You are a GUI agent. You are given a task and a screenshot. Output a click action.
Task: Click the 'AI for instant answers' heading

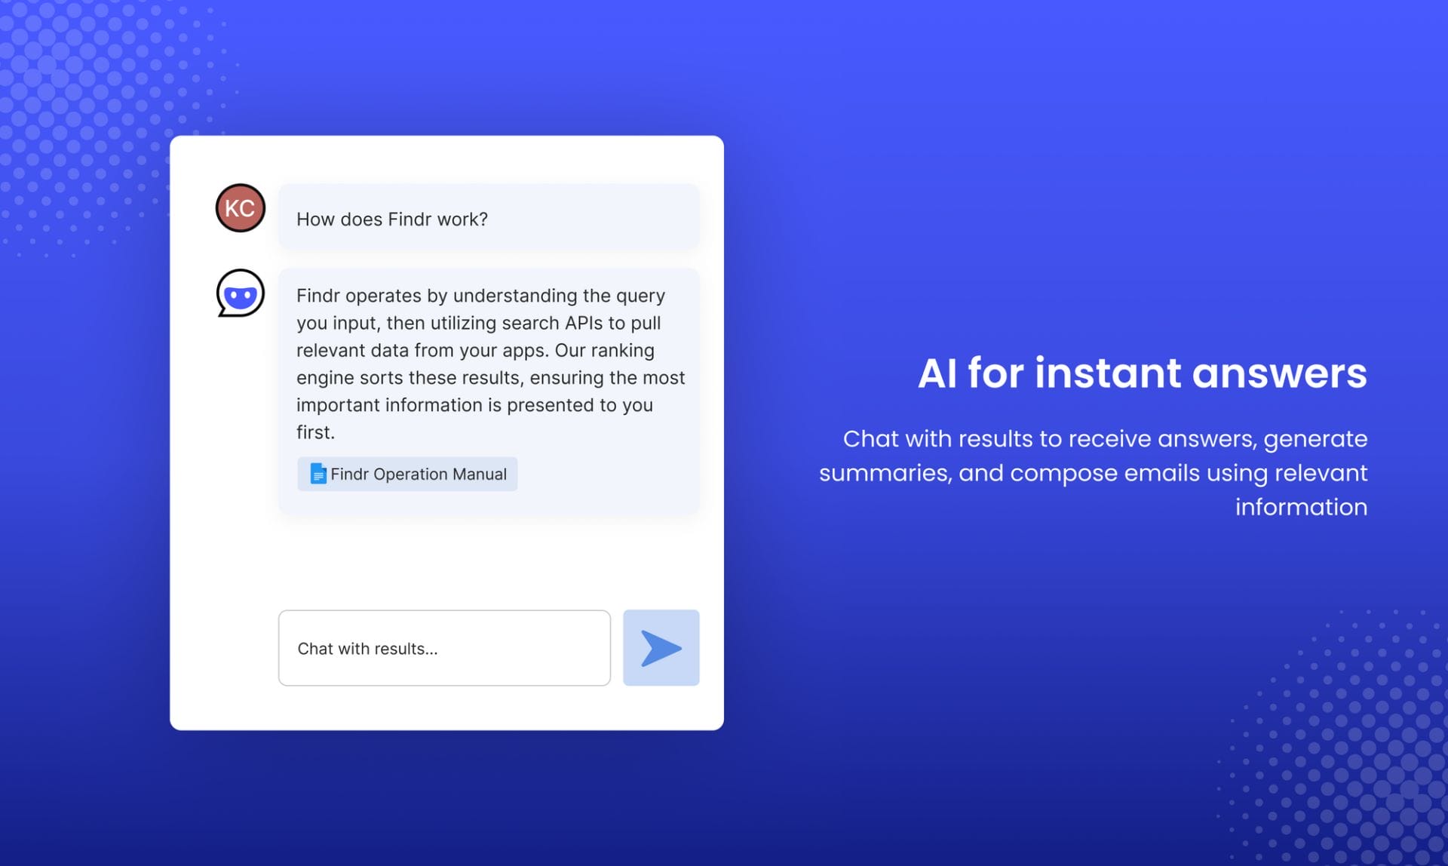(x=1142, y=373)
